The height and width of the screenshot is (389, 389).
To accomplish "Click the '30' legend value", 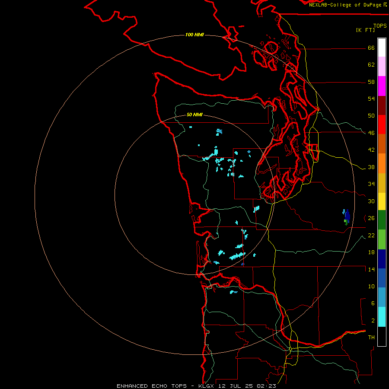I will point(371,201).
